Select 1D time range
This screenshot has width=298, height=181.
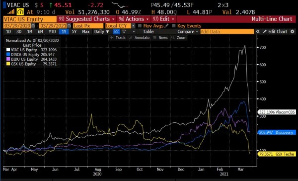(8, 32)
